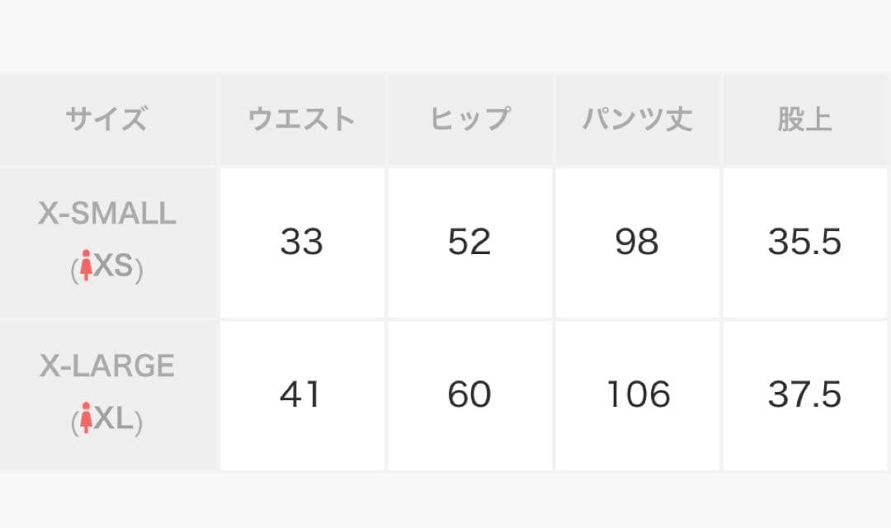891x528 pixels.
Task: Select X-SMALL hip value 52
Action: 469,243
